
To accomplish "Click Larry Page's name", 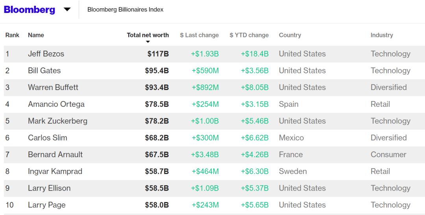I will click(46, 205).
